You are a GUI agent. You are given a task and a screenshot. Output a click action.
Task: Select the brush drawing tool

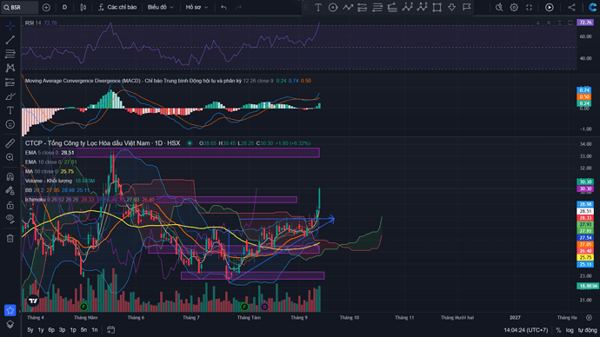pos(10,96)
